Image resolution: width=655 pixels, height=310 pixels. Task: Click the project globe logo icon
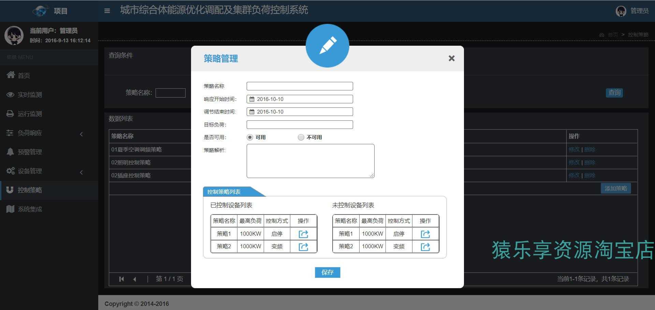tap(41, 11)
